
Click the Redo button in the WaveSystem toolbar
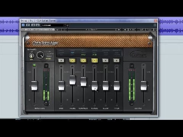[x=64, y=30]
